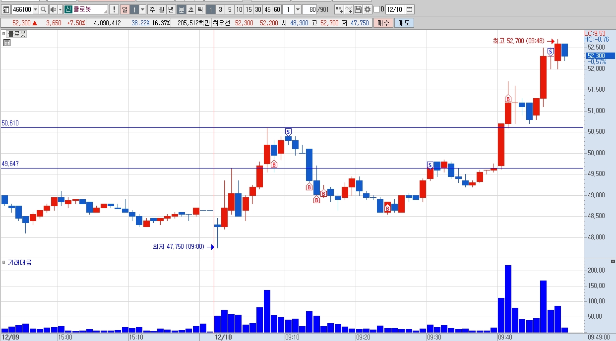
Task: Expand the dropdown arrow next to 일 1
Action: [142, 9]
